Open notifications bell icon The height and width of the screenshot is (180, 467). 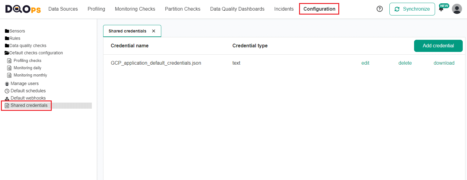(x=441, y=10)
